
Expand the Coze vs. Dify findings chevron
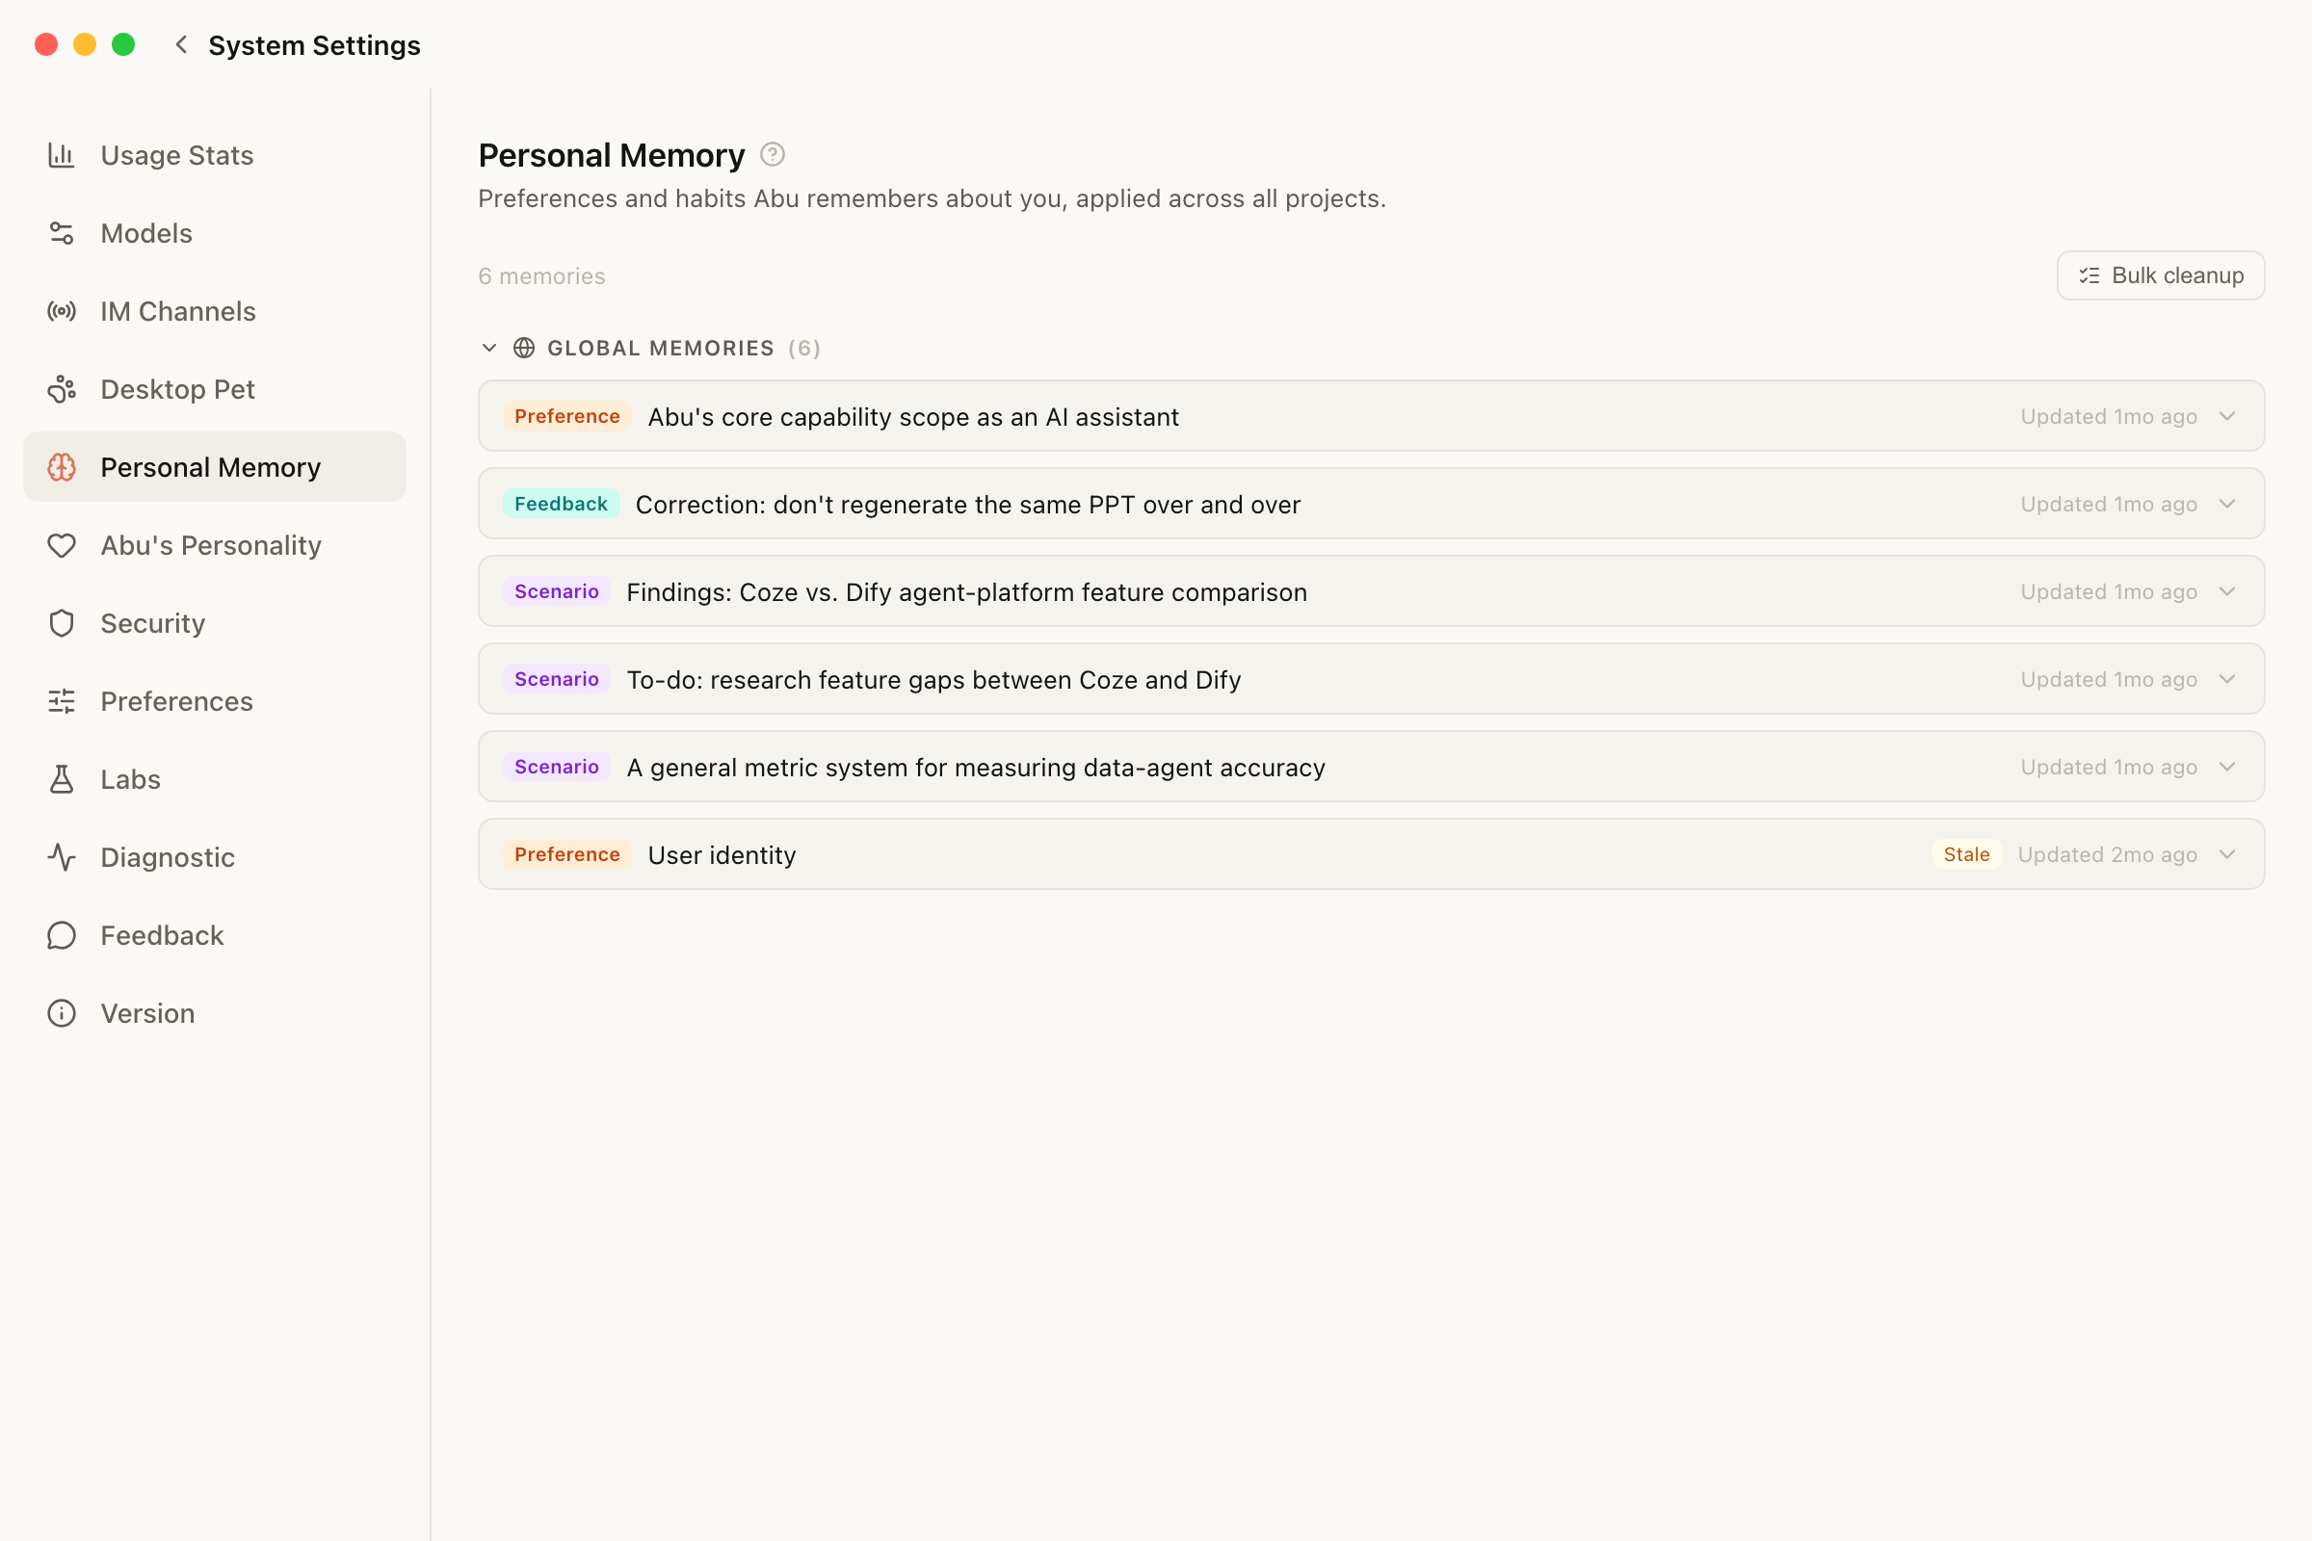coord(2227,590)
